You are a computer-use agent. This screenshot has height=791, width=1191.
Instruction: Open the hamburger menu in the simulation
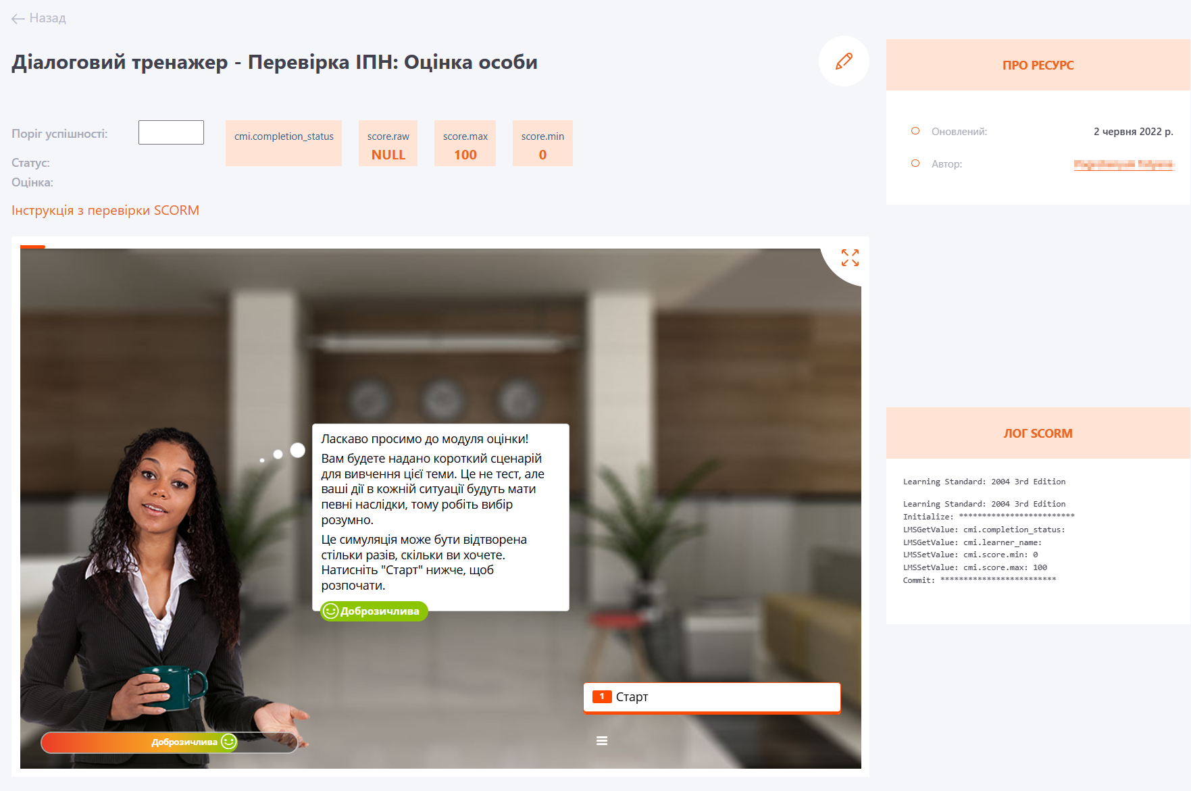(602, 741)
